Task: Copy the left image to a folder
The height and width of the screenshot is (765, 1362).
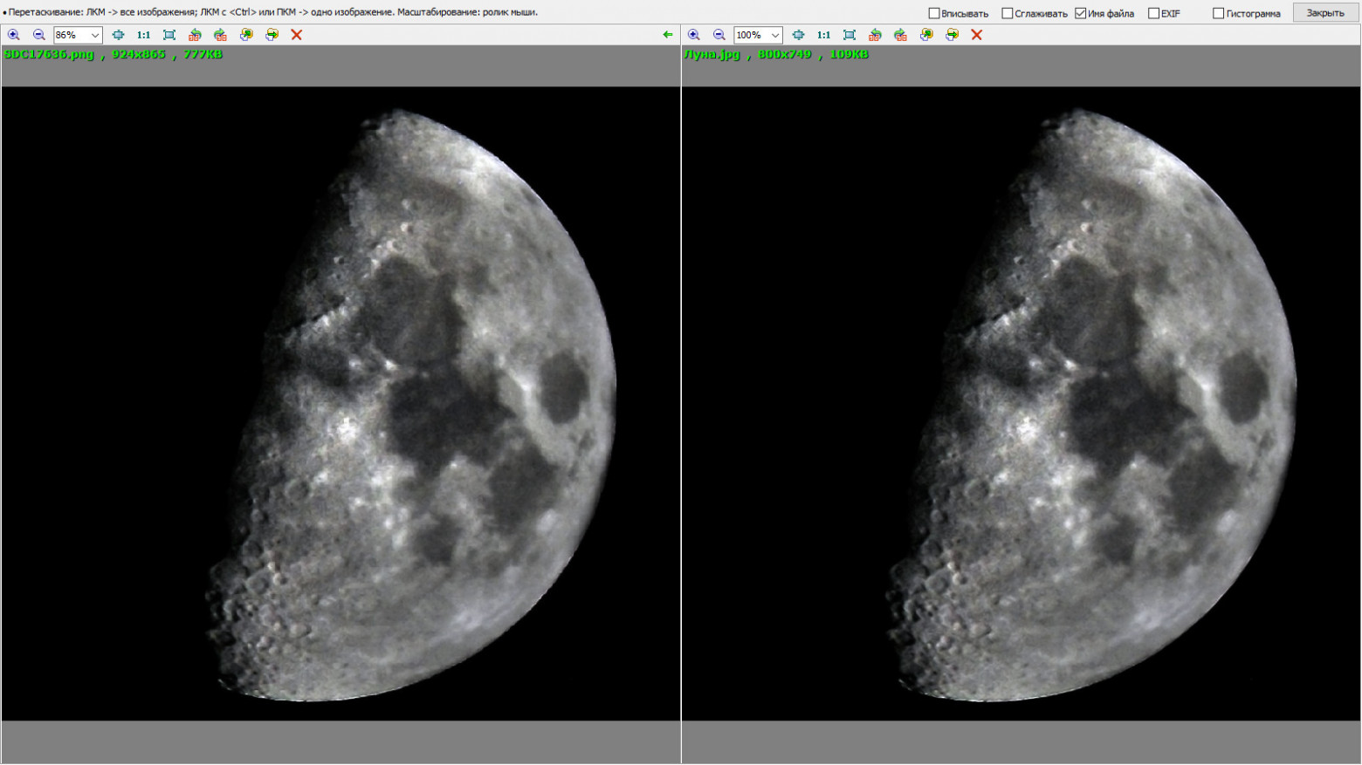Action: click(246, 35)
